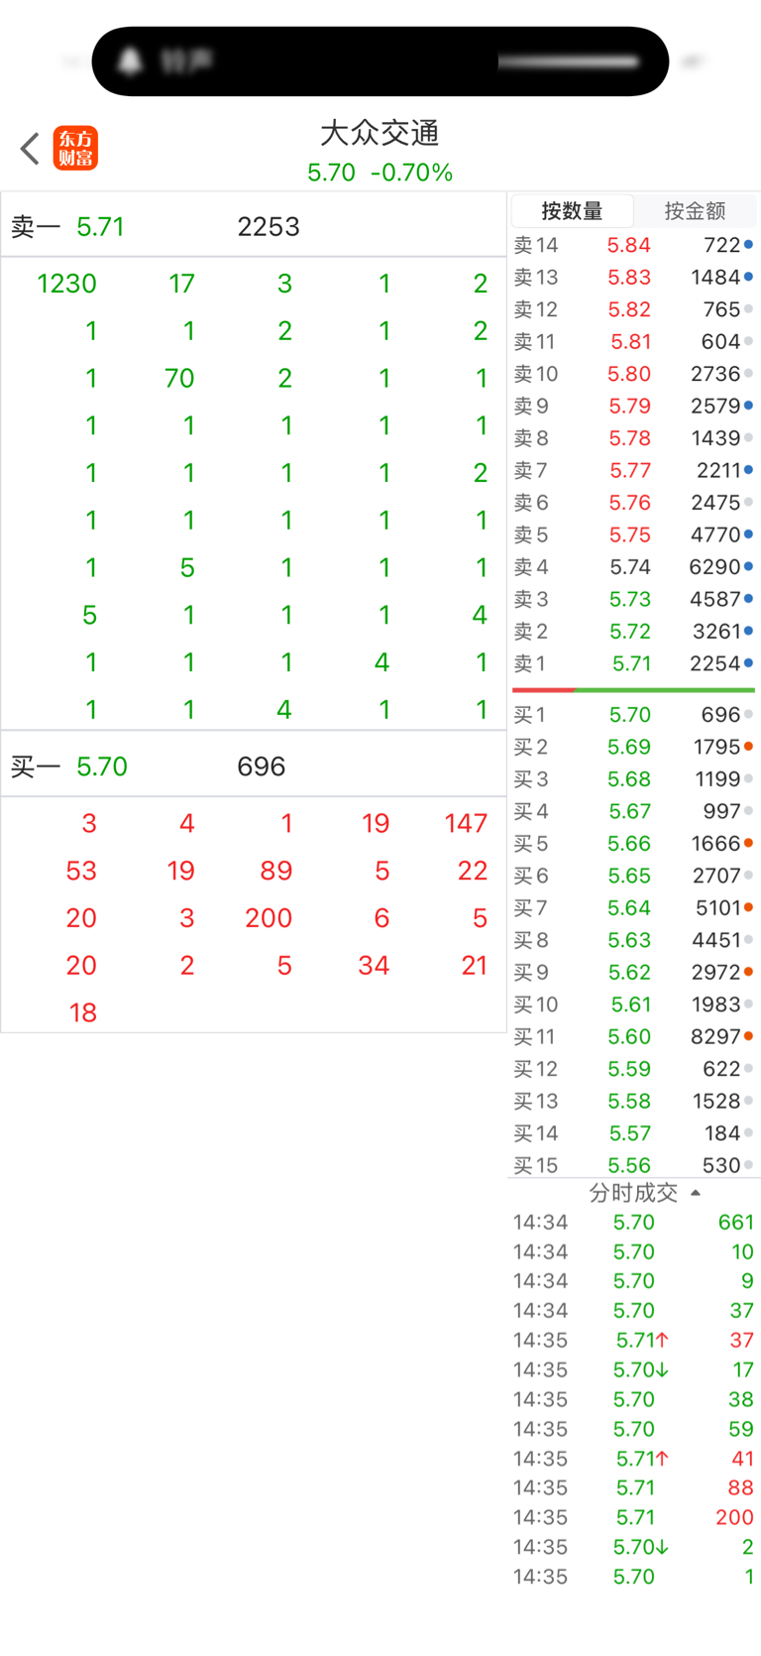
Task: Select the 卖14 5.84 row
Action: 633,245
